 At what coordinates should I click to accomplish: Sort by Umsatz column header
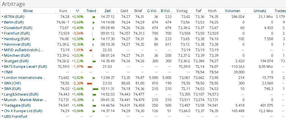pyautogui.click(x=260, y=11)
